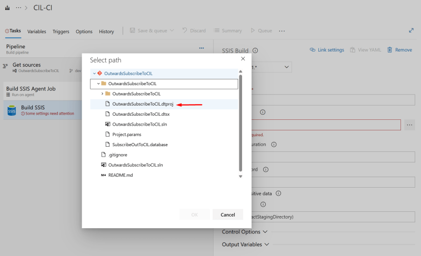421x256 pixels.
Task: Open the breadcrumb ellipsis menu
Action: tap(18, 8)
